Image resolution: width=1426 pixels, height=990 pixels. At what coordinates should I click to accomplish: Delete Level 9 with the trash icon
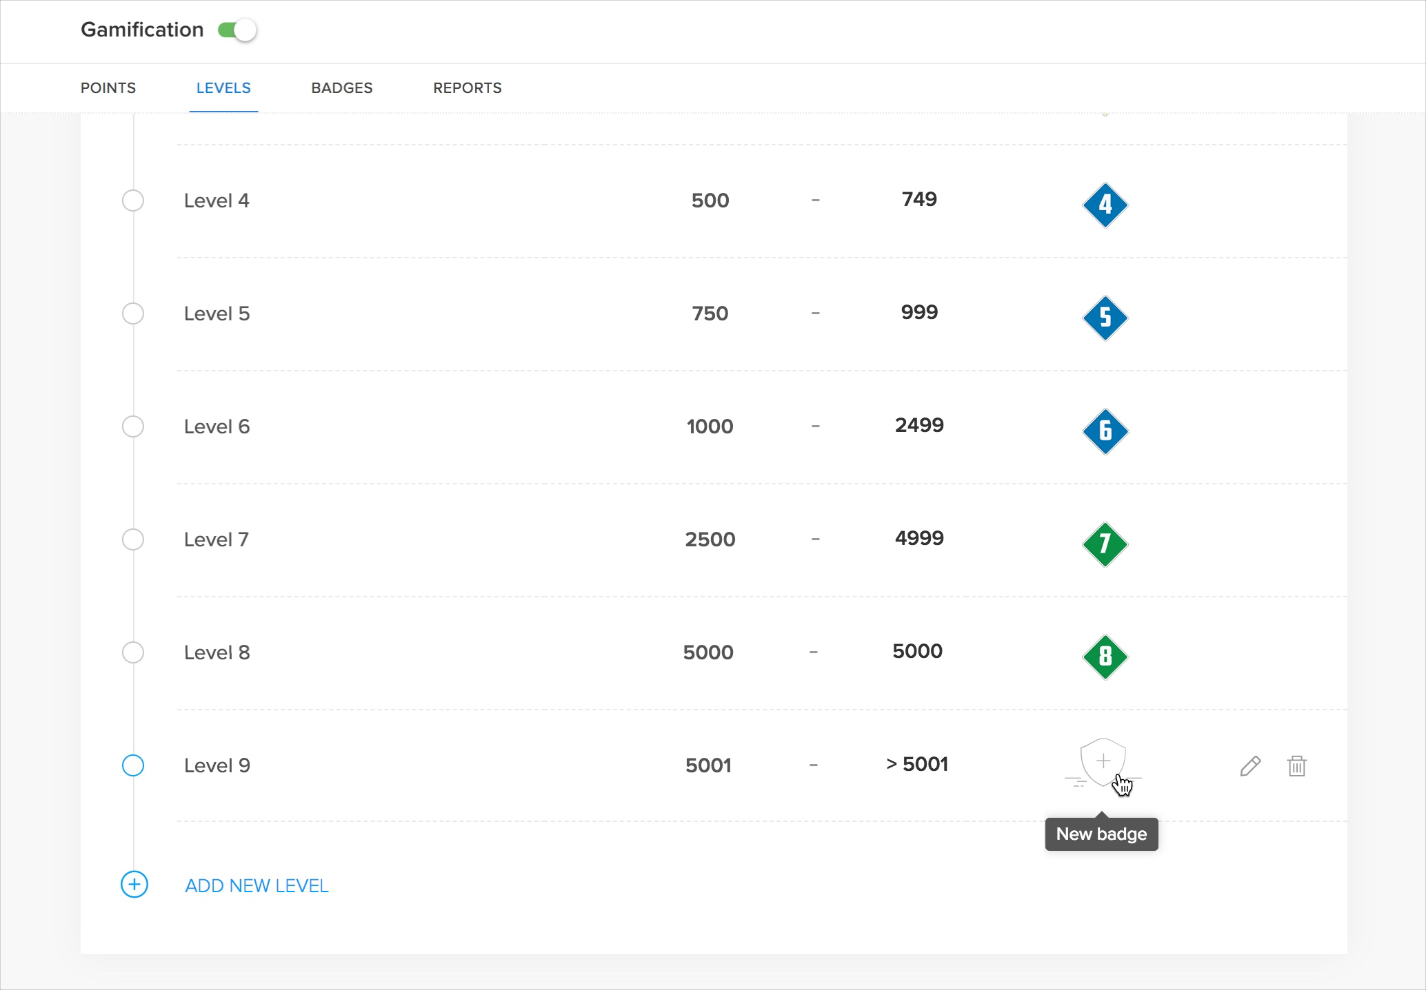1296,766
